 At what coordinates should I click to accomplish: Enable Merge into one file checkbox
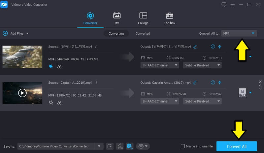[183, 146]
